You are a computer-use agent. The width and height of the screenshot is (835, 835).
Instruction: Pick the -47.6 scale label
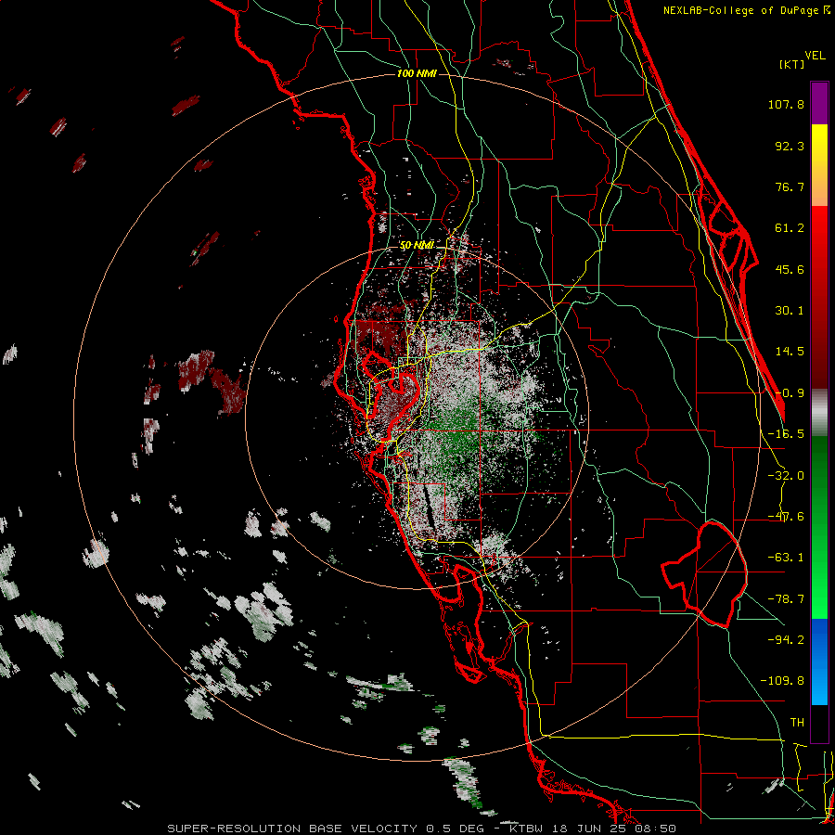point(786,517)
